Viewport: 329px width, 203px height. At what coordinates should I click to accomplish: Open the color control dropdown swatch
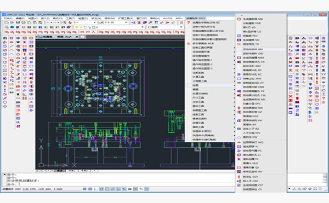pyautogui.click(x=164, y=27)
